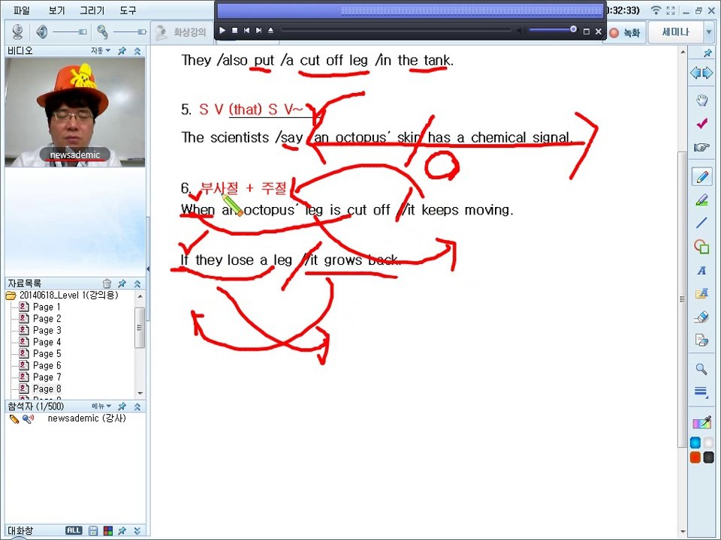Collapse the 참석자 panel
Viewport: 721px width, 540px height.
pyautogui.click(x=137, y=406)
